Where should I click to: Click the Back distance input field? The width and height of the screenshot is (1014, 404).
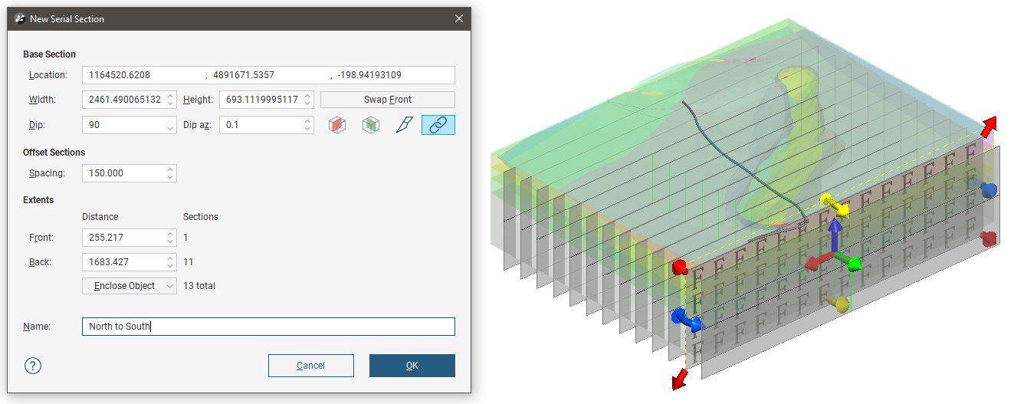pyautogui.click(x=123, y=262)
